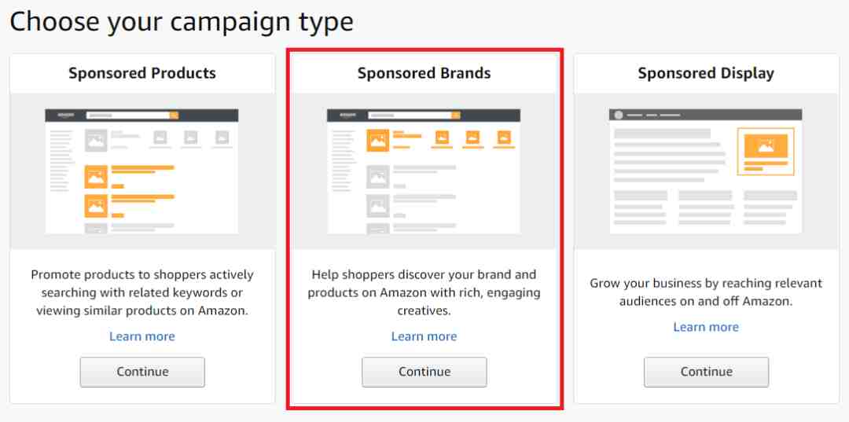Viewport: 849px width, 422px height.
Task: Click the Sponsored Display card heading
Action: tap(706, 73)
